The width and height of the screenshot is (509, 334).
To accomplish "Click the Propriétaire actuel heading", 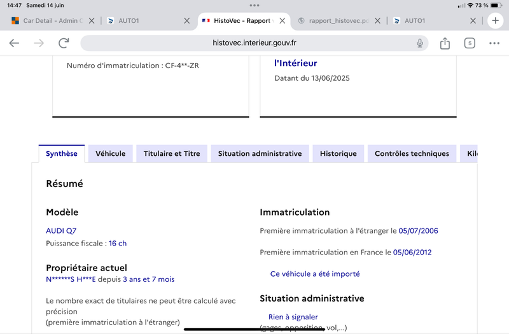I will 87,268.
